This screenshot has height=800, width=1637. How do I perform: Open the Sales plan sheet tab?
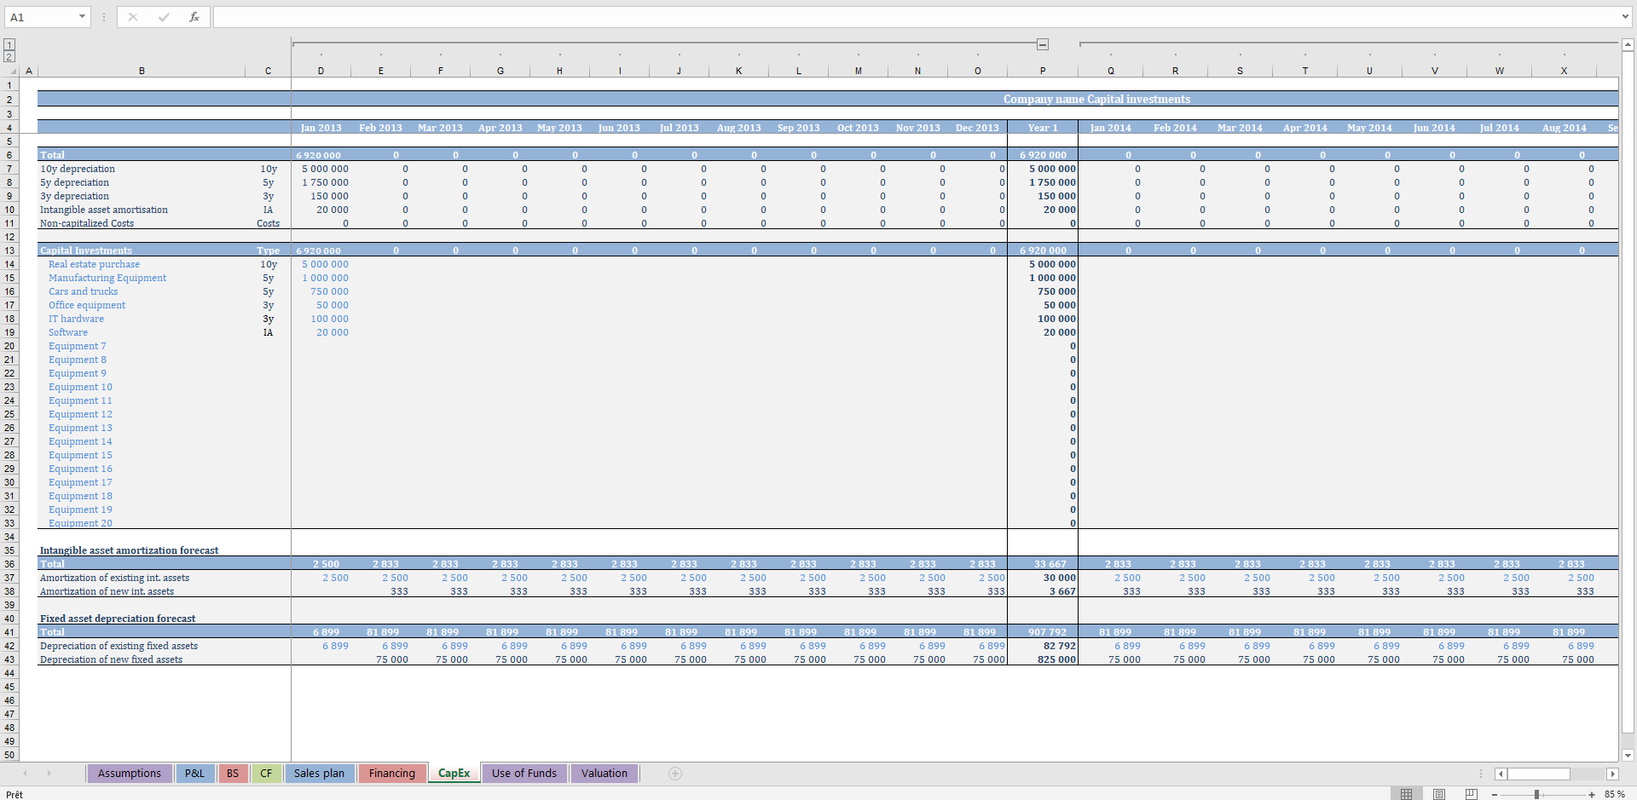(319, 774)
